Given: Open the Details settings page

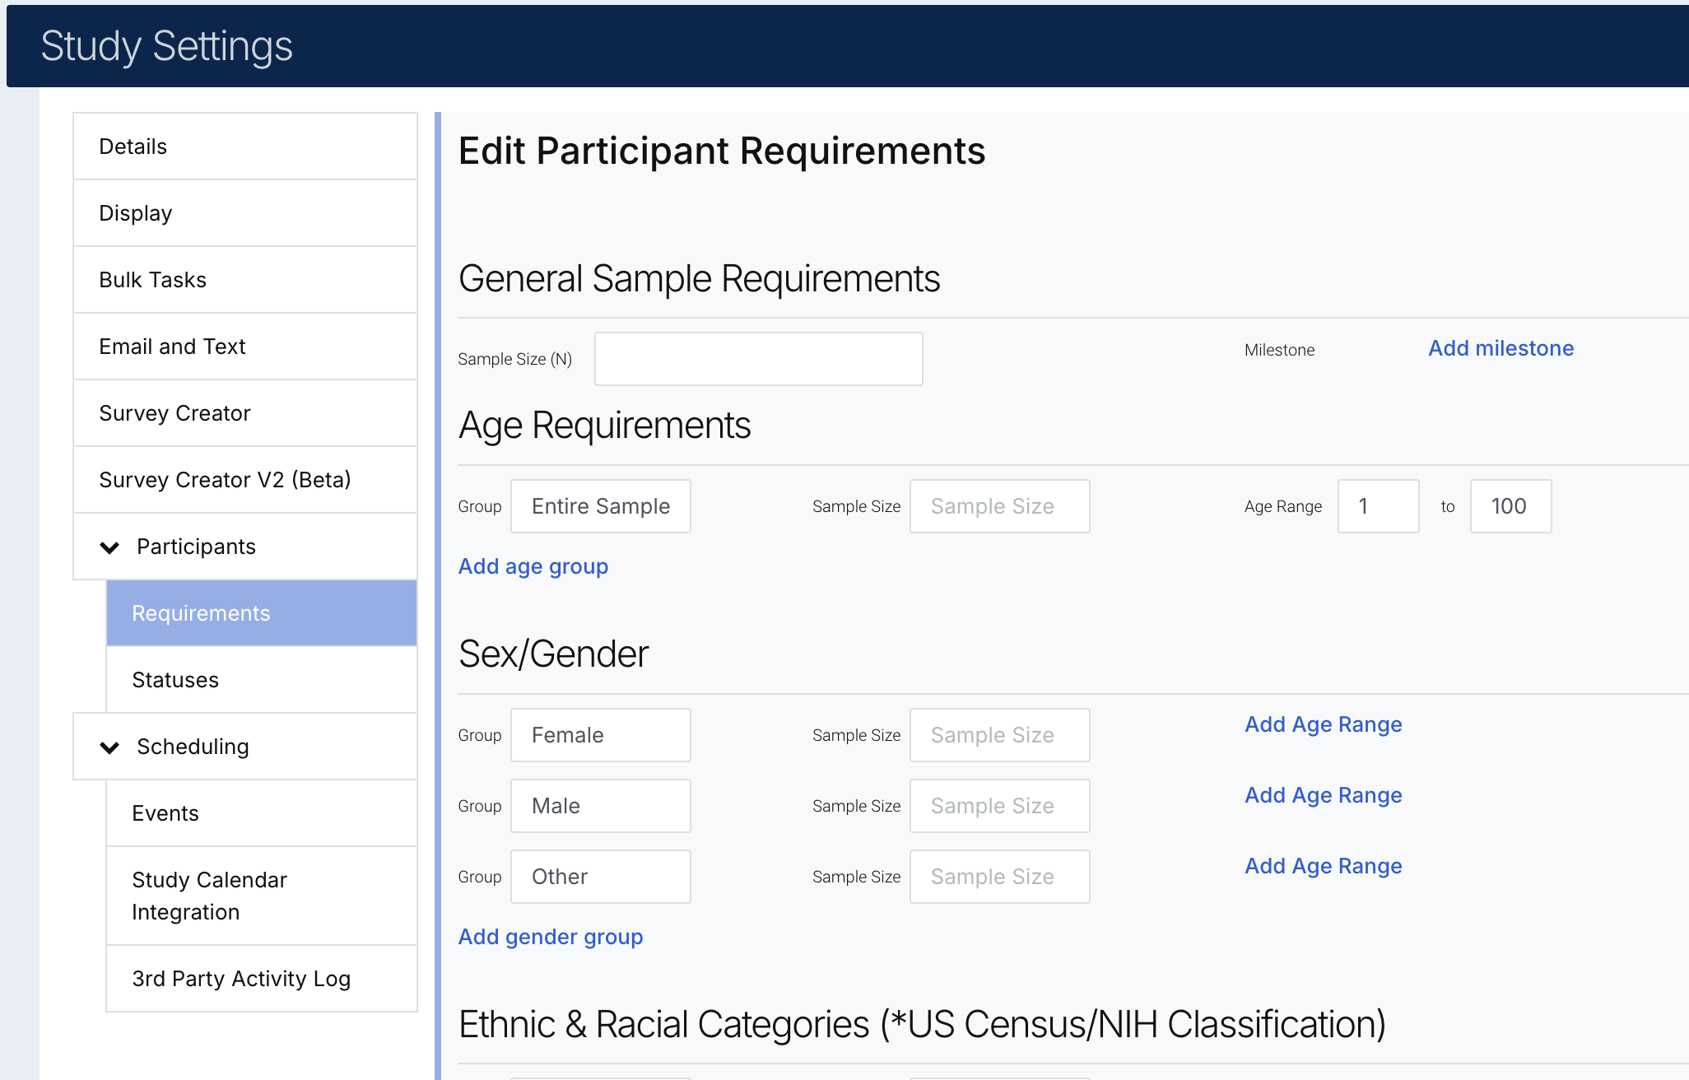Looking at the screenshot, I should pos(244,147).
